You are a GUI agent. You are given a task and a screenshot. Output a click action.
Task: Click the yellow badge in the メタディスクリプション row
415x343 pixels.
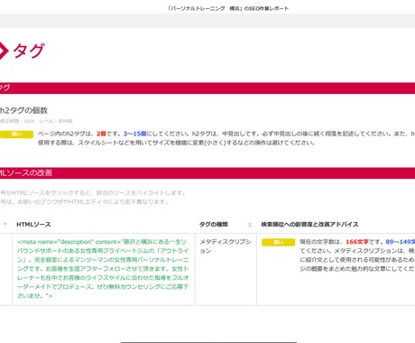(x=278, y=242)
